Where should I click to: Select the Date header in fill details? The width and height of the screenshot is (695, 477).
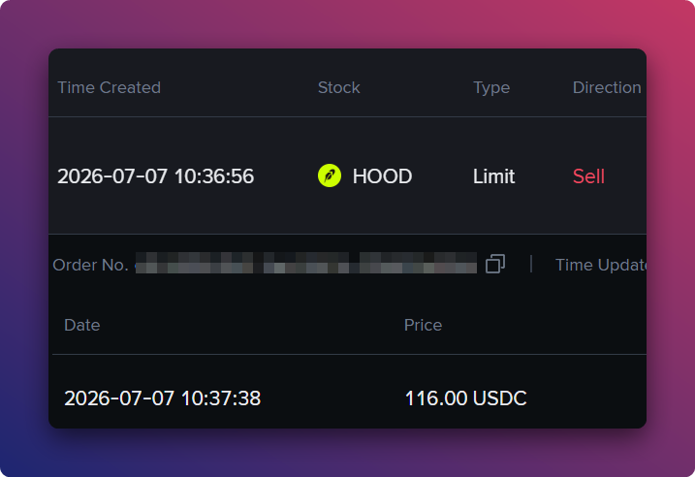(82, 325)
